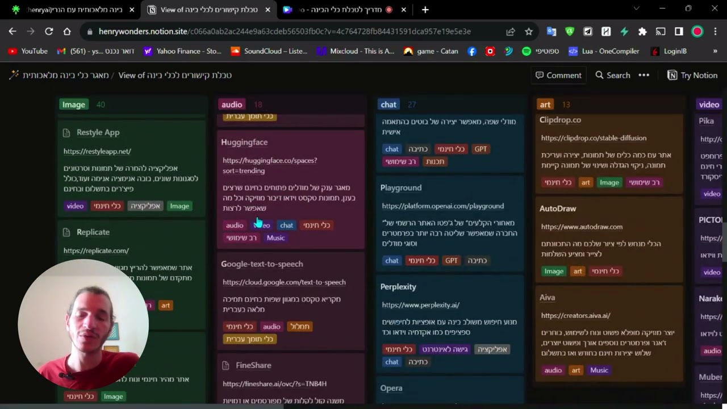Open the Extensions puzzle-piece menu
The image size is (727, 409).
tap(642, 31)
